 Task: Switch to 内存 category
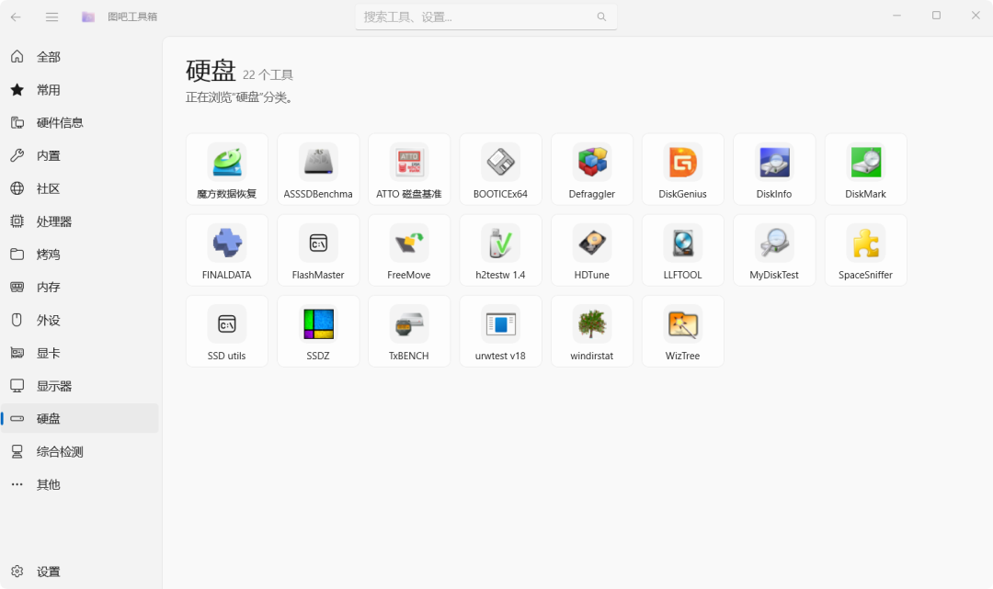pos(80,288)
